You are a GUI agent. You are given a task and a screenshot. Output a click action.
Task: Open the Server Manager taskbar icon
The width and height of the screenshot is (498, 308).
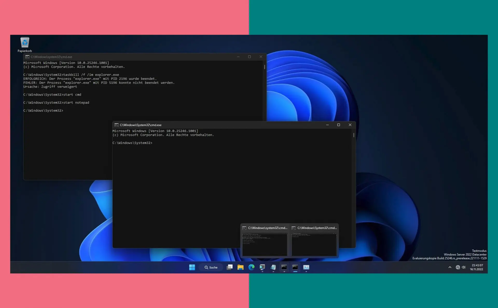point(262,267)
